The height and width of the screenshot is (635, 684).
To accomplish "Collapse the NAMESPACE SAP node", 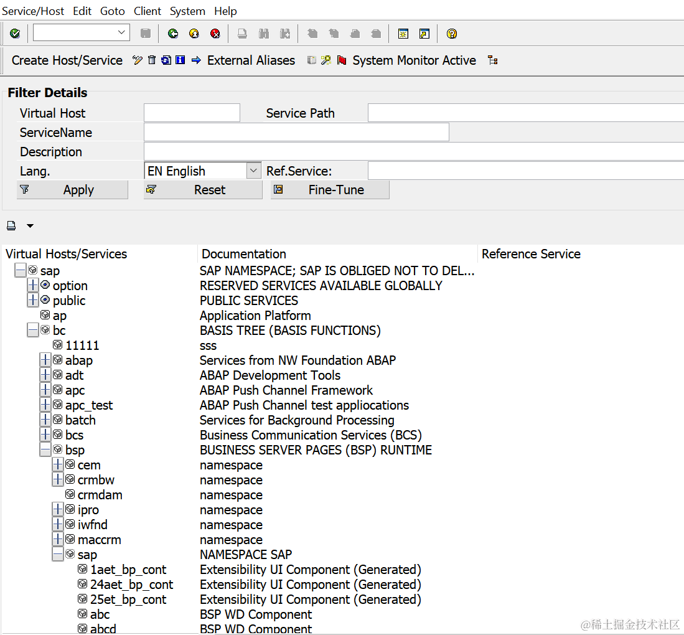I will point(58,554).
